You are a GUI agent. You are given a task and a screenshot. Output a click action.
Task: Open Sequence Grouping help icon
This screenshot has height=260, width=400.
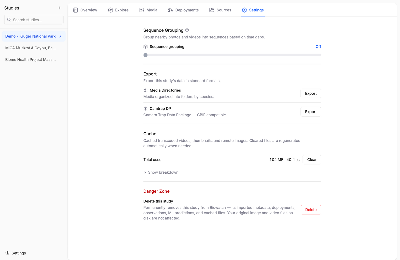(x=187, y=30)
